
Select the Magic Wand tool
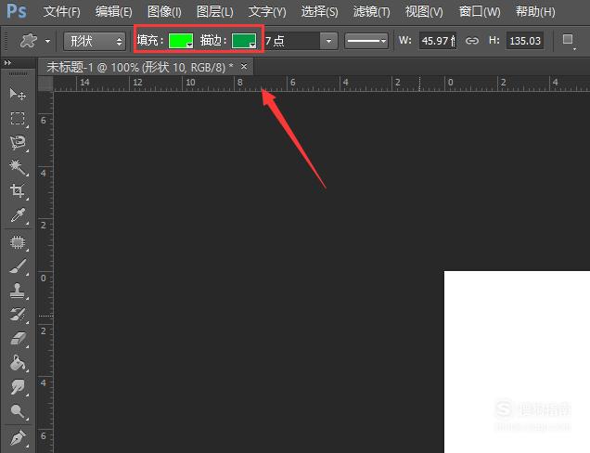pos(18,167)
